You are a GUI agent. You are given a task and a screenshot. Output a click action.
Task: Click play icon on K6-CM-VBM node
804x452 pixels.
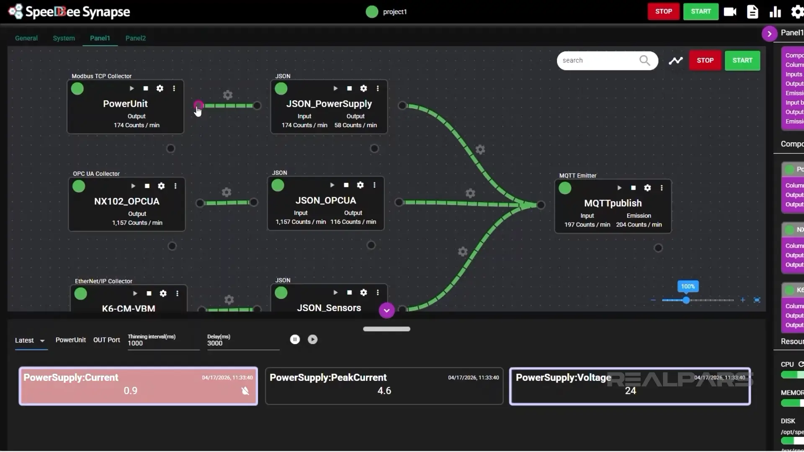[x=135, y=293]
